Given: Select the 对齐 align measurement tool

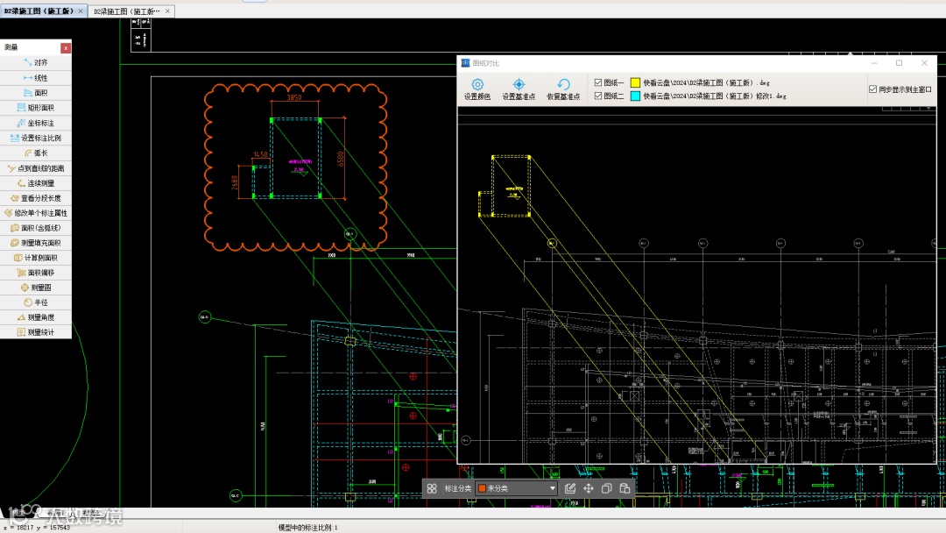Looking at the screenshot, I should pos(36,63).
